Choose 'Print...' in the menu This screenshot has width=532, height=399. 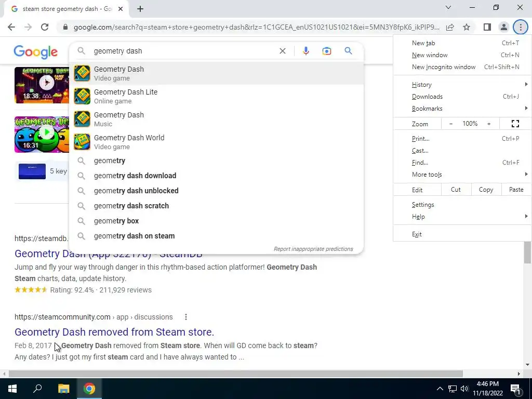462,139
